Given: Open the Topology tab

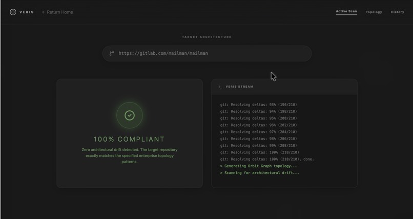Looking at the screenshot, I should [x=374, y=12].
